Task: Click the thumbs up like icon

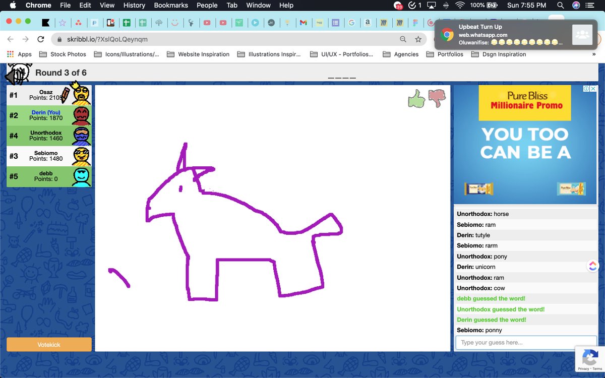Action: (x=416, y=98)
